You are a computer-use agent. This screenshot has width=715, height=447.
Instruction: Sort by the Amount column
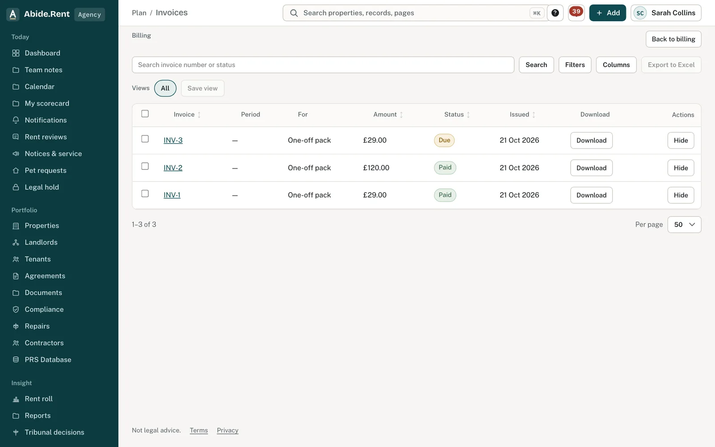pos(388,114)
